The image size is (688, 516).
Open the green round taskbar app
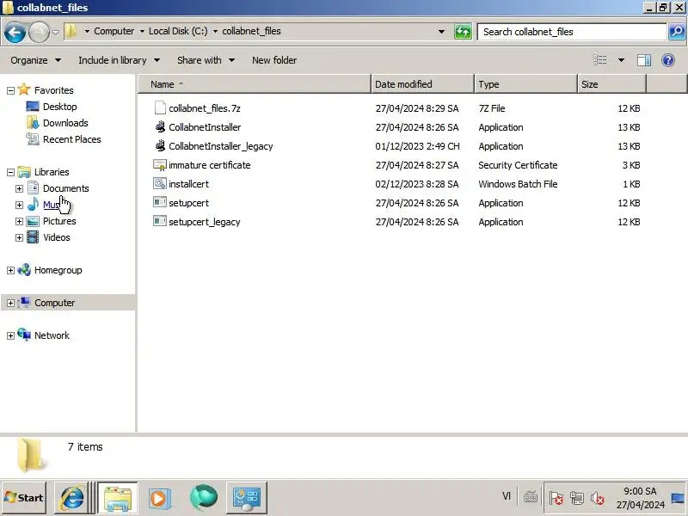point(203,498)
